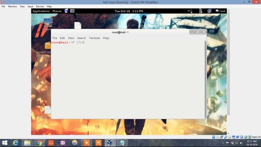Viewport: 261px width, 147px height.
Task: Open the terminal's Terminal menu
Action: pyautogui.click(x=94, y=38)
